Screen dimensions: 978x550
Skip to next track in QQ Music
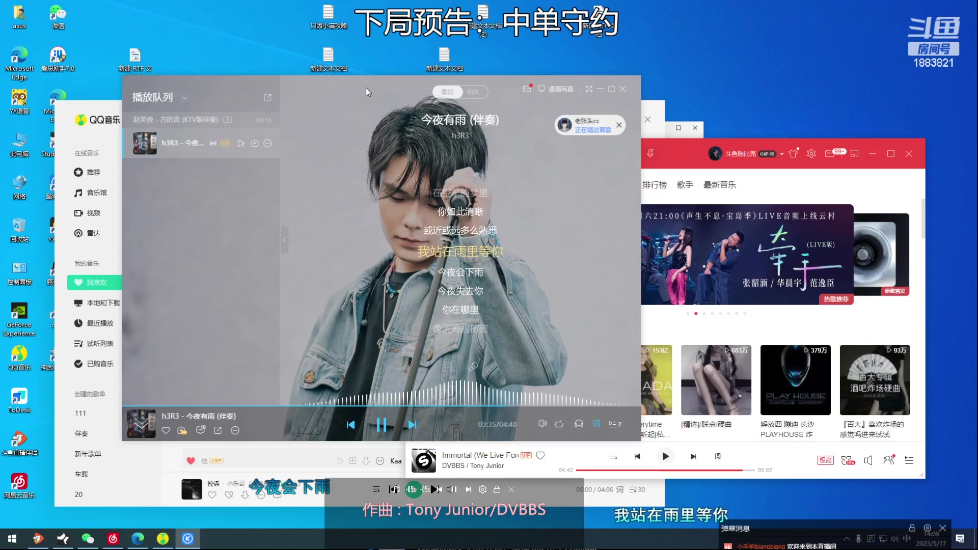coord(412,424)
